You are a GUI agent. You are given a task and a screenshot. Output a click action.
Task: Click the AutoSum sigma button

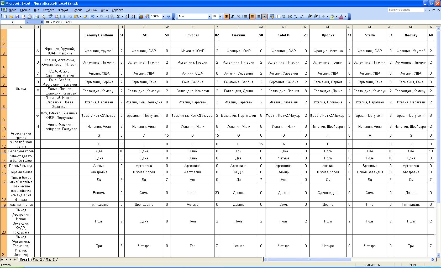[x=118, y=16]
